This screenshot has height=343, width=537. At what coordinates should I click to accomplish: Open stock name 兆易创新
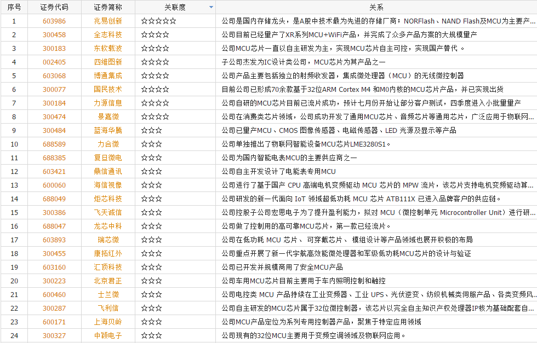(x=108, y=21)
